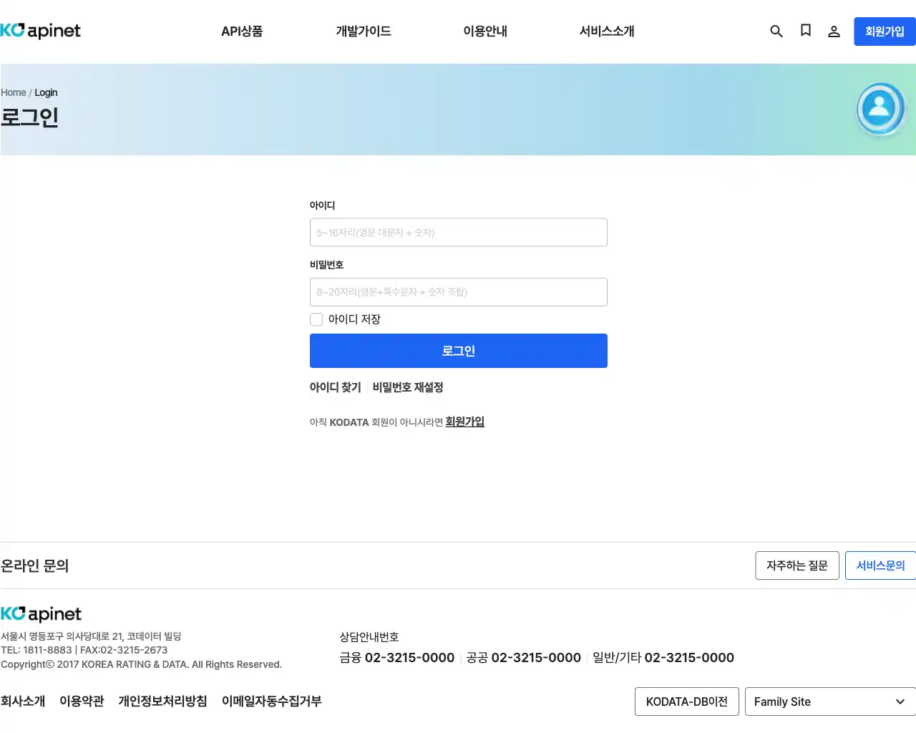The width and height of the screenshot is (916, 733).
Task: Open the 자주하는 질문 FAQ button
Action: point(796,565)
